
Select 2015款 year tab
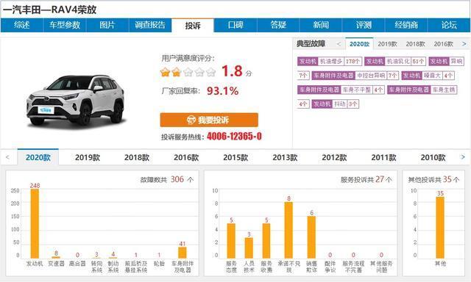coord(235,157)
